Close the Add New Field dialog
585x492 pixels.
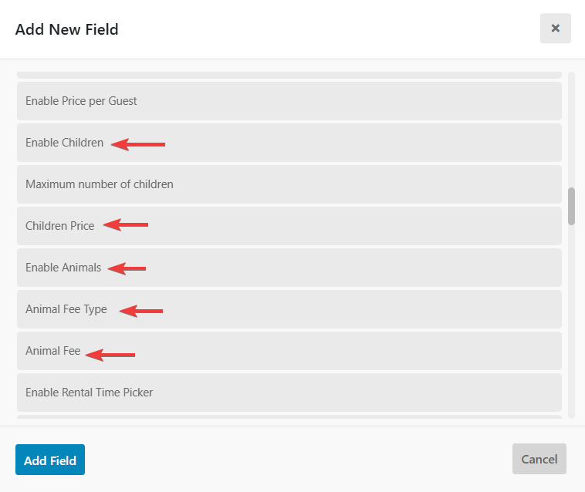tap(555, 29)
